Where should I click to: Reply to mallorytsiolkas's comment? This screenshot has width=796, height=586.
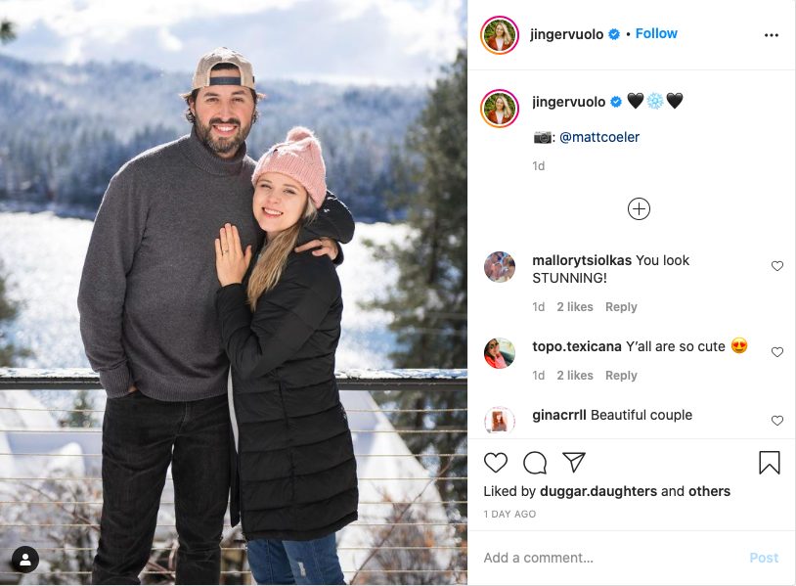click(621, 307)
